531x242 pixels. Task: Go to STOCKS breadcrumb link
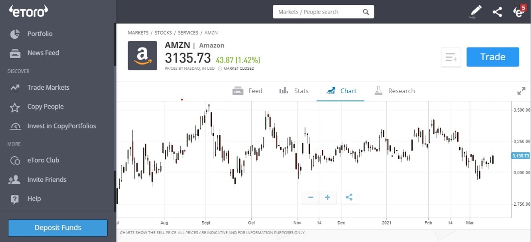pyautogui.click(x=163, y=33)
